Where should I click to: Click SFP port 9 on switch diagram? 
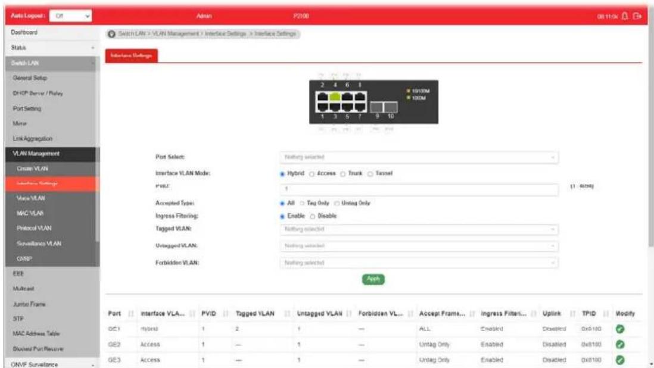pyautogui.click(x=376, y=107)
